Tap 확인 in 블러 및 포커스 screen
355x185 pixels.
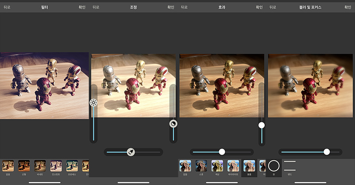tap(348, 7)
